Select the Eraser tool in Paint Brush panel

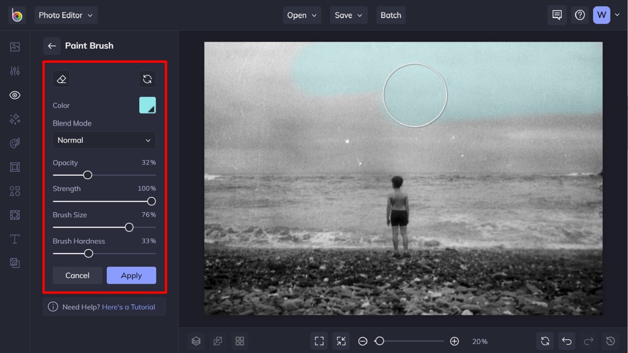tap(62, 79)
